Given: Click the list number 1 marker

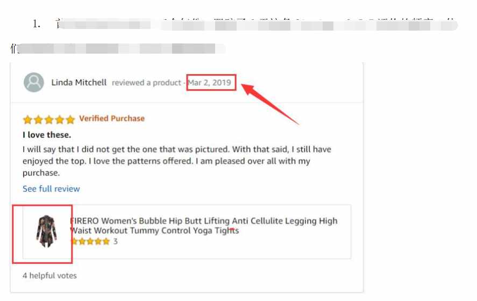Looking at the screenshot, I should click(37, 24).
